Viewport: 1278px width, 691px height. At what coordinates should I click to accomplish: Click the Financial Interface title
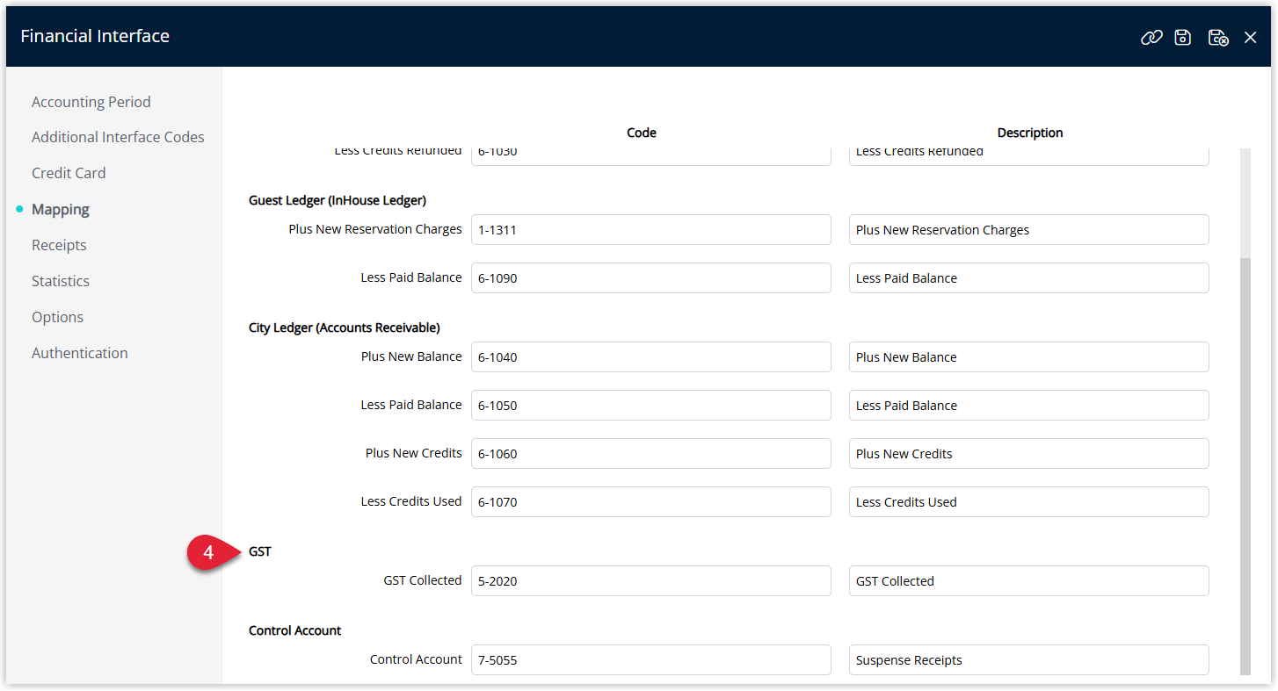coord(95,36)
